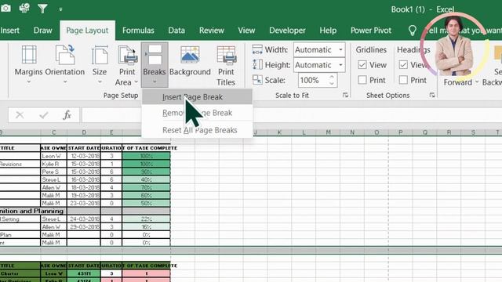Open Sheet Options dialog launcher
This screenshot has width=502, height=282.
(432, 95)
